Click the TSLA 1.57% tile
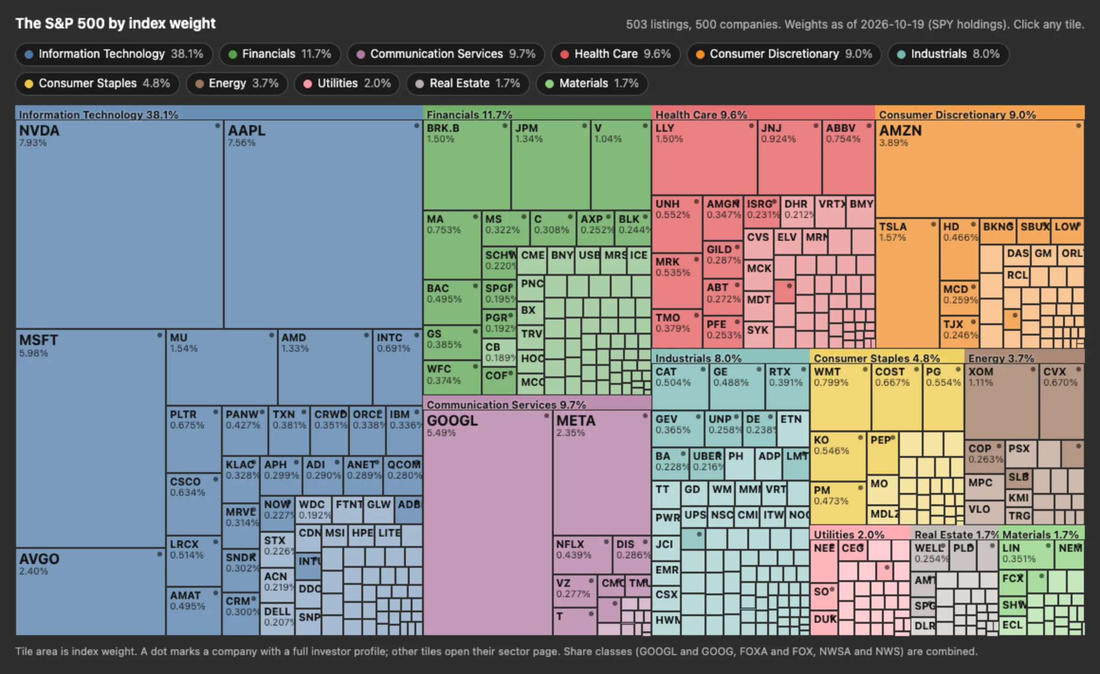This screenshot has height=674, width=1100. [907, 283]
